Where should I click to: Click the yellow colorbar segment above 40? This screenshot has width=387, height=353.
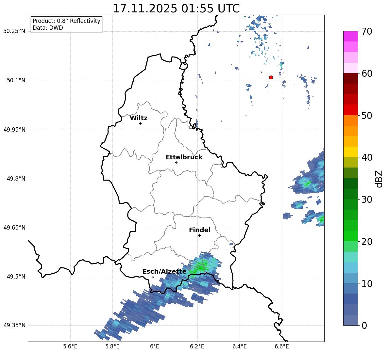point(351,152)
